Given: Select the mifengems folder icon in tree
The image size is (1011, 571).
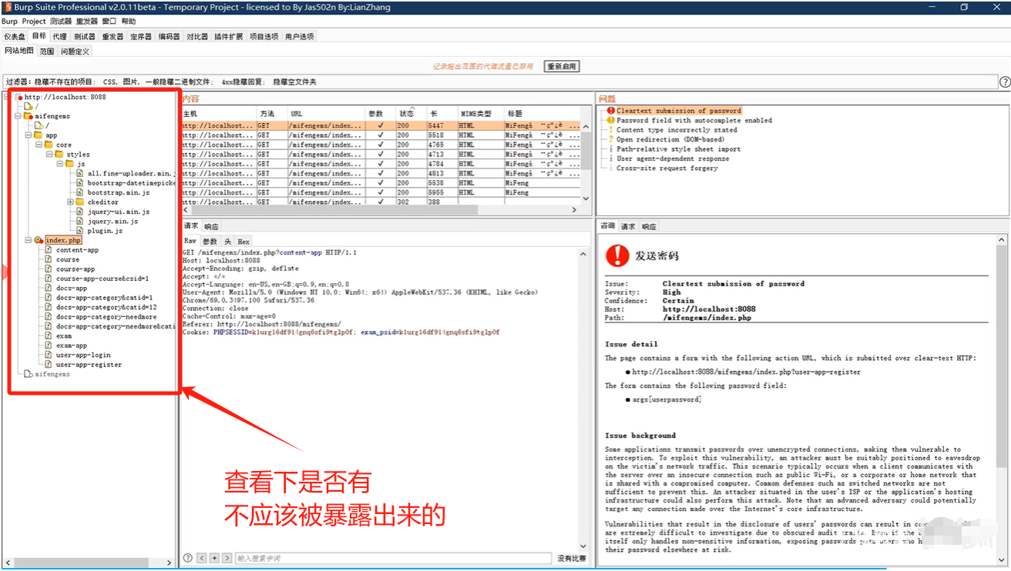Looking at the screenshot, I should point(29,116).
